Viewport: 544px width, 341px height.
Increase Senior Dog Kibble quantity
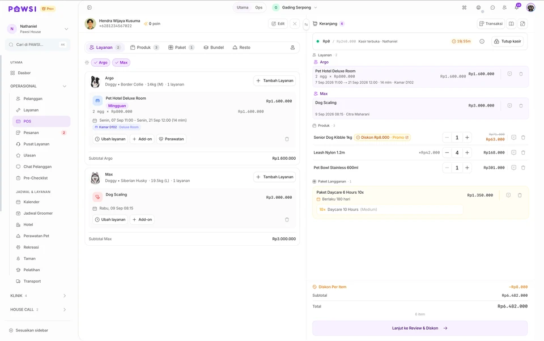467,138
